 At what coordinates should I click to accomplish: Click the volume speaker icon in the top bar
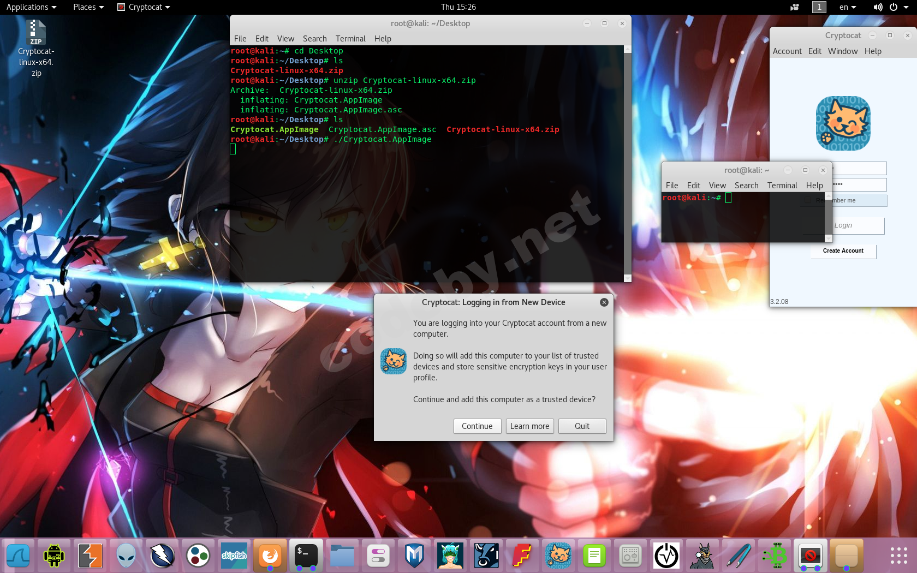[877, 7]
